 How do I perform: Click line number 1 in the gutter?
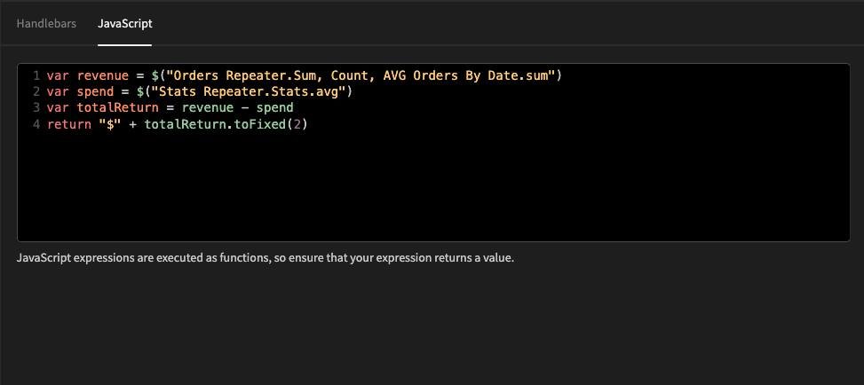[36, 75]
